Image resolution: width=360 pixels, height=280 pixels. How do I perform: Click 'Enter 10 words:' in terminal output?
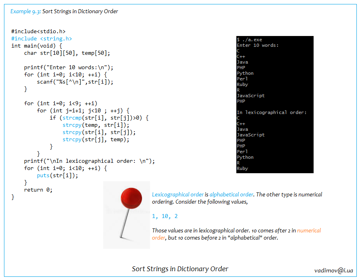pos(258,45)
